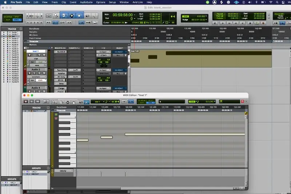Click the Record transport button
The width and height of the screenshot is (291, 194).
point(263,23)
